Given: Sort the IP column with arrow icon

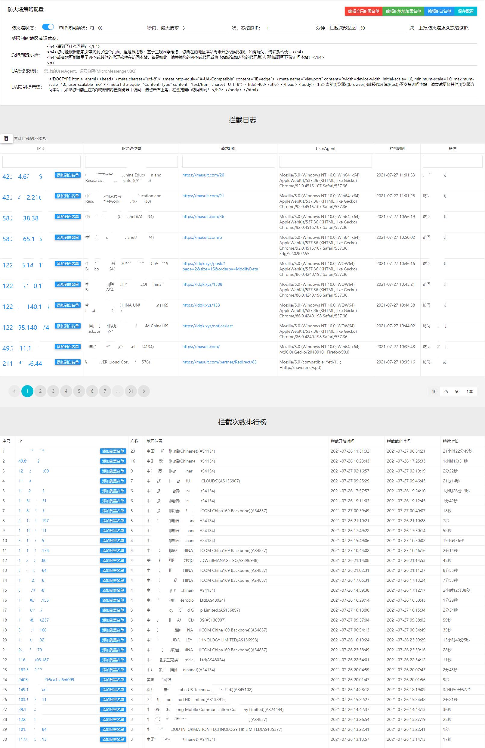Looking at the screenshot, I should coord(43,149).
